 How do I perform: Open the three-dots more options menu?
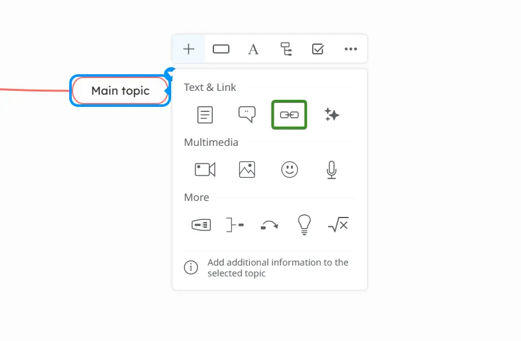[351, 49]
